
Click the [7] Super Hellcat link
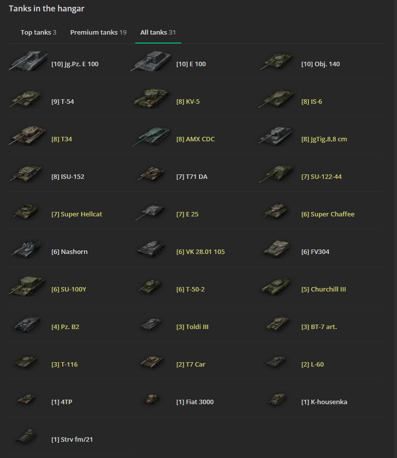(x=77, y=214)
